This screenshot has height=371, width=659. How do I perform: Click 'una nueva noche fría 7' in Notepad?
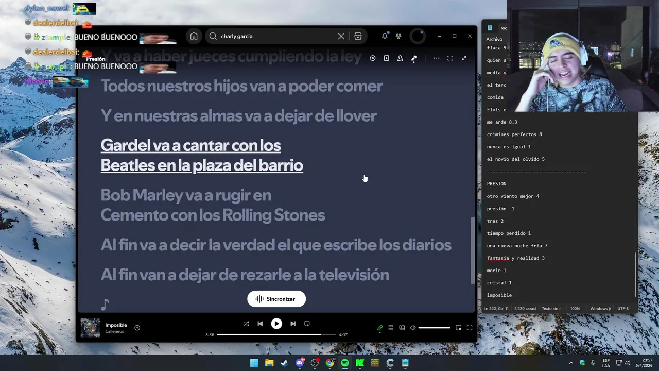pyautogui.click(x=517, y=246)
